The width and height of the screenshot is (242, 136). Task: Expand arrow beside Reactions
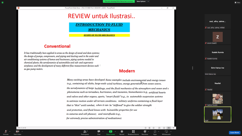point(149,131)
